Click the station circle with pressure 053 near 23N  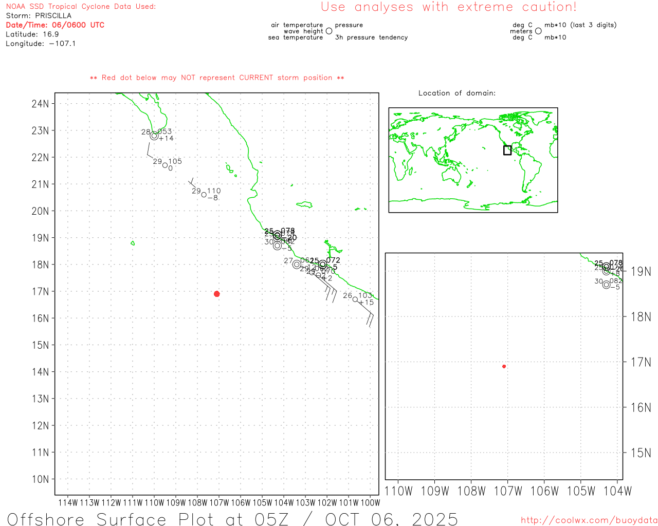(154, 136)
